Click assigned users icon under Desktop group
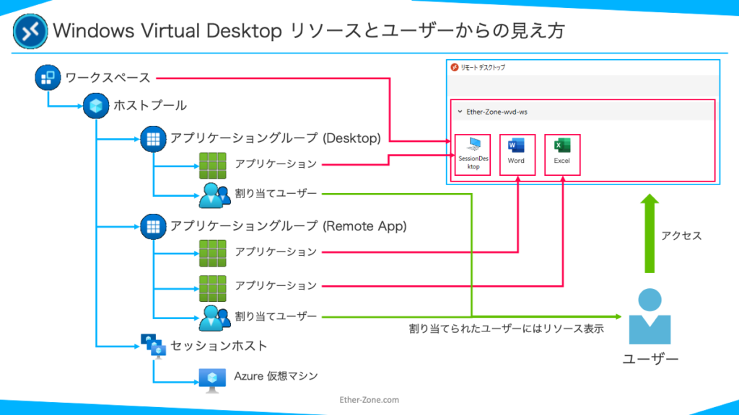The image size is (739, 415). (215, 195)
